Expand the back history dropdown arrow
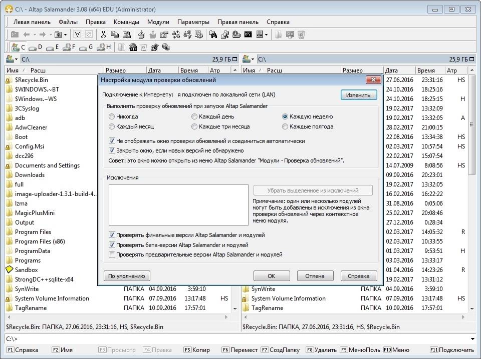The height and width of the screenshot is (359, 481). (x=35, y=34)
